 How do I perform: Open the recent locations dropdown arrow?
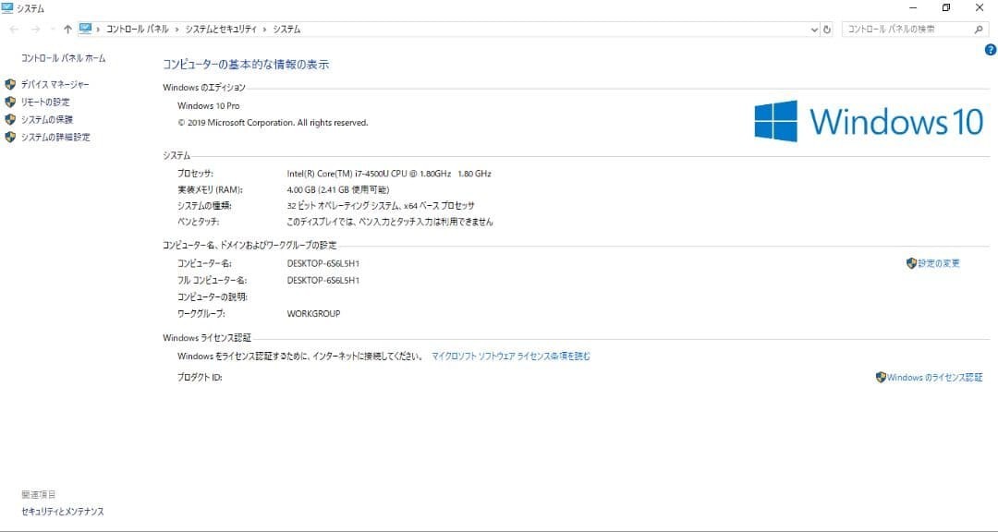click(x=52, y=30)
